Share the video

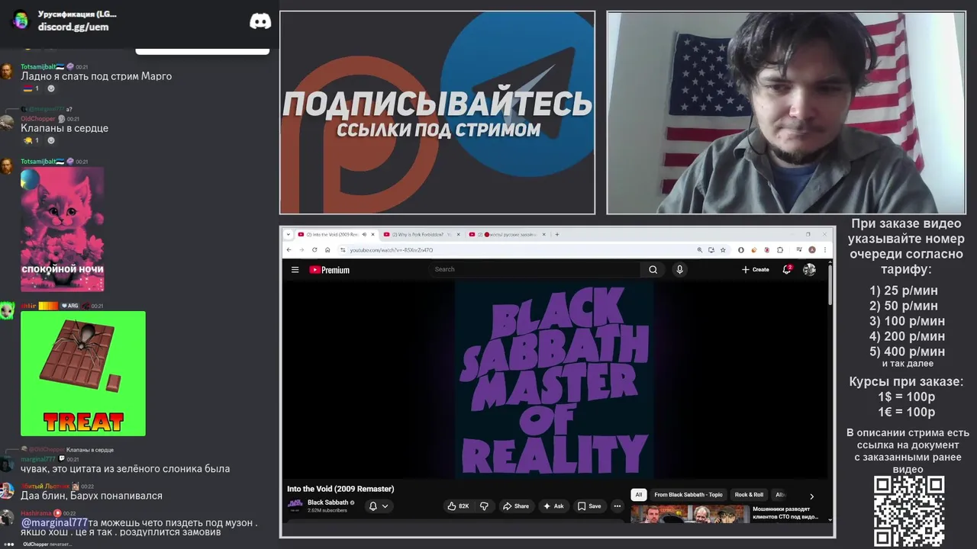[x=516, y=506]
